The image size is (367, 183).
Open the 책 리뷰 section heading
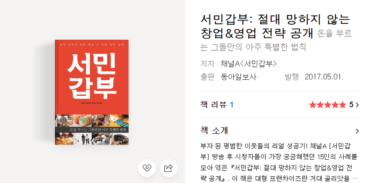[x=214, y=105]
